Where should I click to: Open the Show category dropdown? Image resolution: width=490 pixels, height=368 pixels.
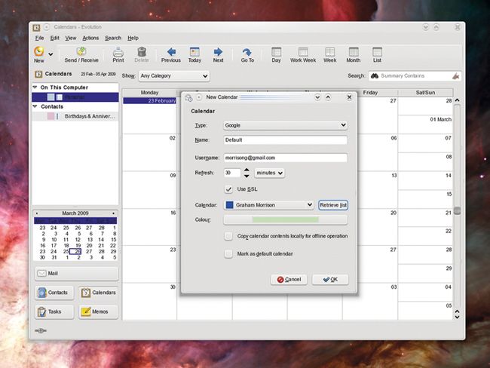[x=173, y=75]
